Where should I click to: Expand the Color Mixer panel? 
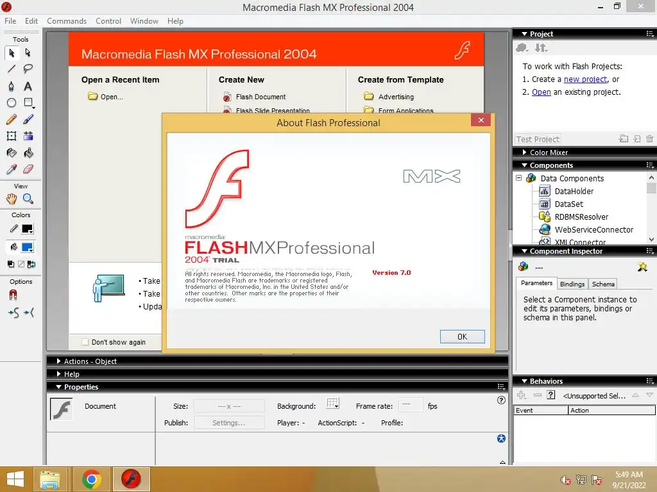[524, 152]
